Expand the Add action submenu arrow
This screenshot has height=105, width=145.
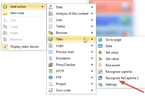pyautogui.click(x=43, y=6)
